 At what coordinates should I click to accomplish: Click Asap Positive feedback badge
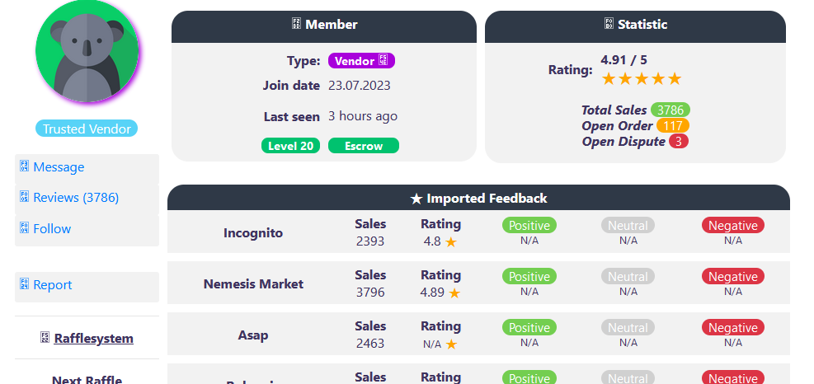529,328
